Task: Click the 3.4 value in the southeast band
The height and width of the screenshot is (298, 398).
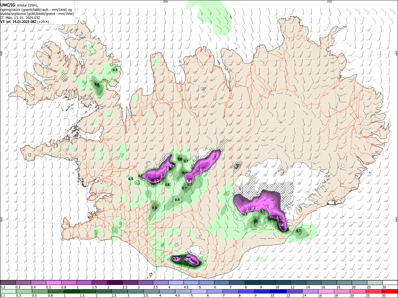Action: [281, 225]
